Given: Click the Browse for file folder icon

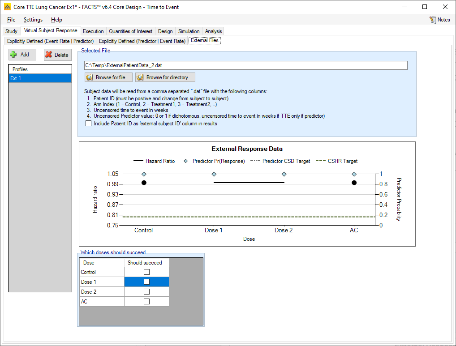Looking at the screenshot, I should [x=90, y=77].
